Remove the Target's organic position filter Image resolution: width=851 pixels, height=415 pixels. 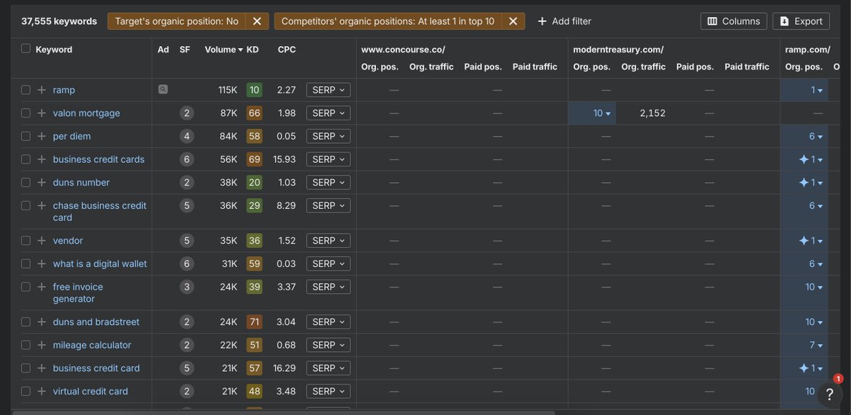point(257,21)
